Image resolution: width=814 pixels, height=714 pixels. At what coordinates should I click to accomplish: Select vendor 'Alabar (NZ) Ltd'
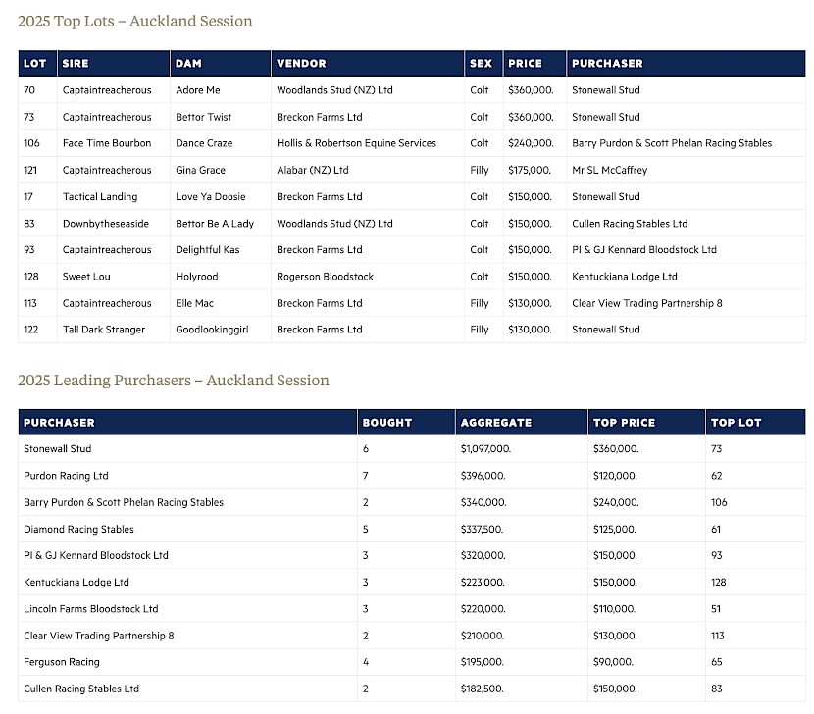(x=313, y=170)
